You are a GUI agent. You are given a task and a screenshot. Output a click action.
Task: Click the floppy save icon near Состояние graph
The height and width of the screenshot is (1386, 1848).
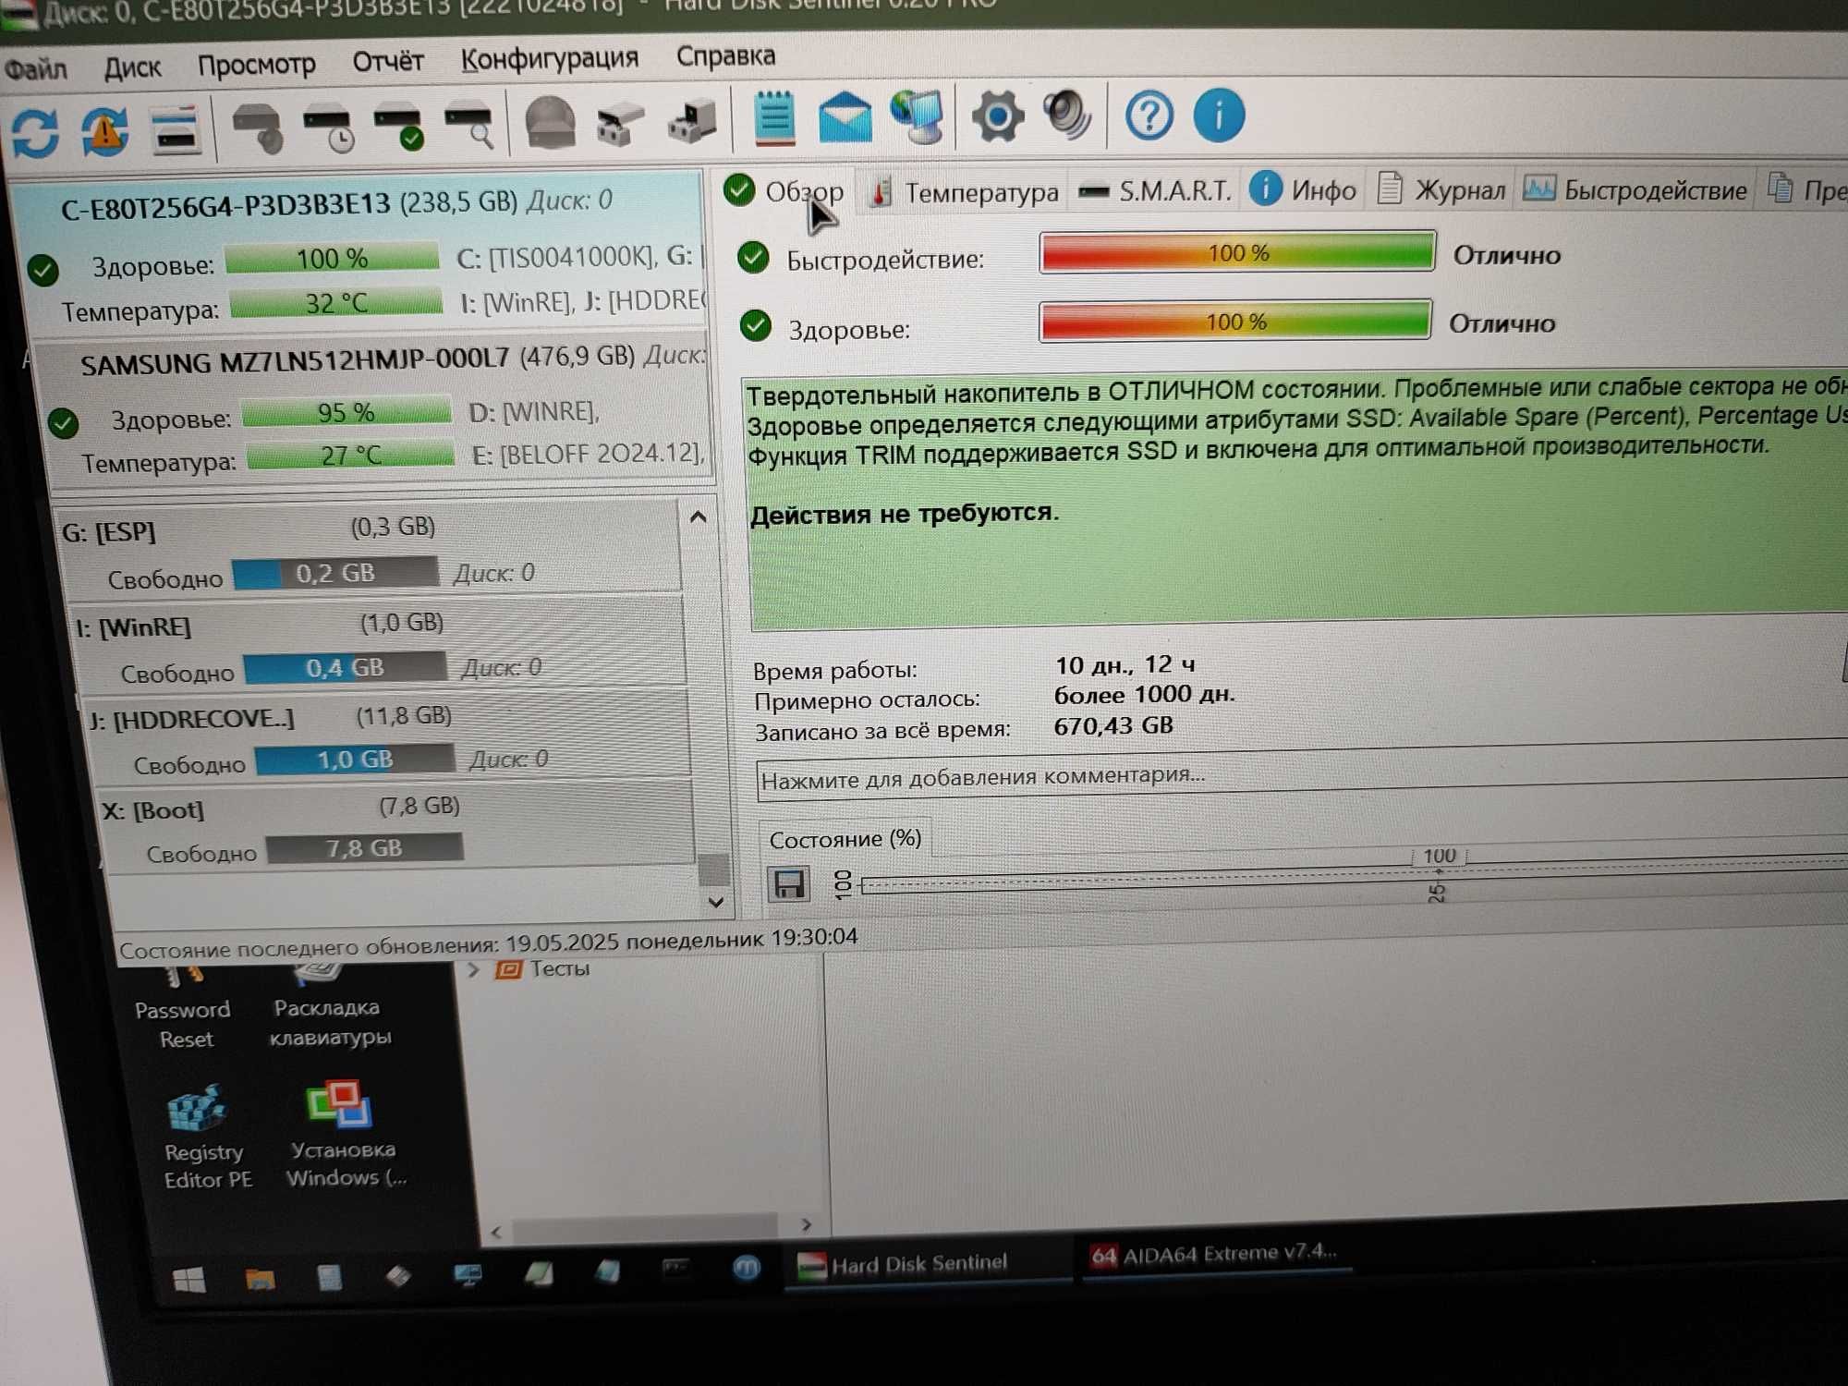[x=788, y=884]
